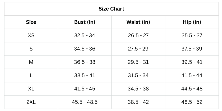Select the Hip (in) column header

192,22
